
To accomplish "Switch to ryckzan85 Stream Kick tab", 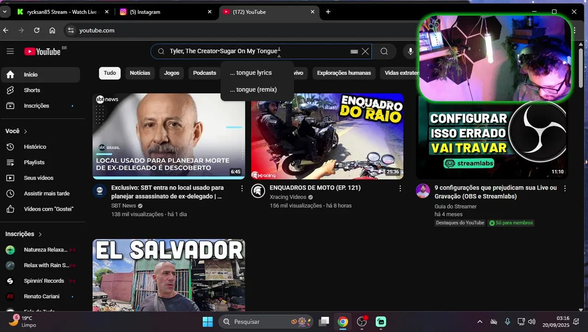I will coord(62,12).
